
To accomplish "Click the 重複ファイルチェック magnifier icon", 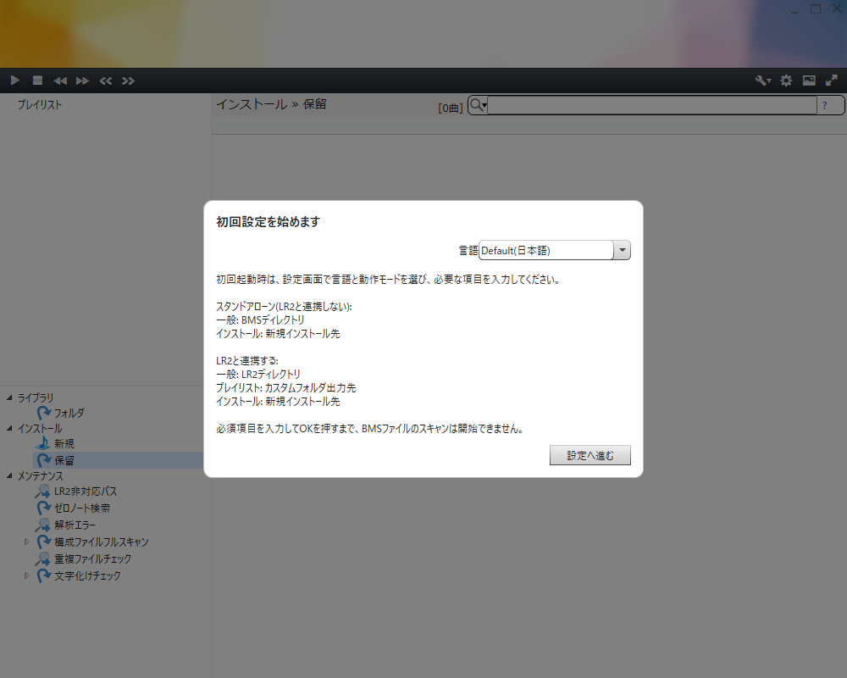I will [42, 559].
